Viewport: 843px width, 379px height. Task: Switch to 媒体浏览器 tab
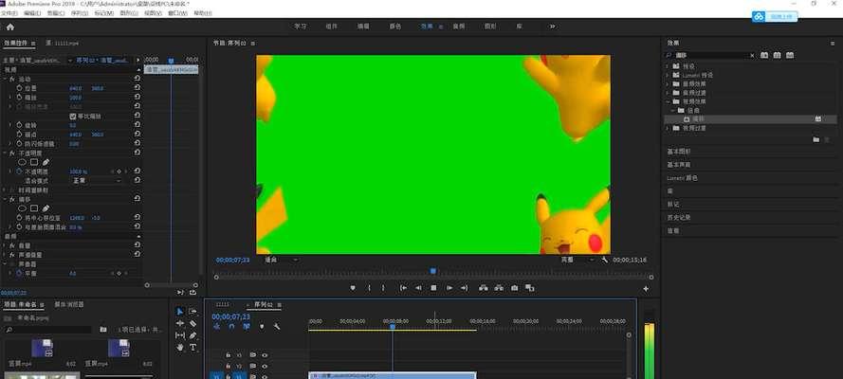(69, 304)
